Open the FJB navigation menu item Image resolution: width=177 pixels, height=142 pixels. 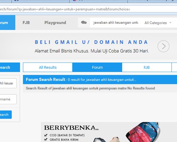26,22
